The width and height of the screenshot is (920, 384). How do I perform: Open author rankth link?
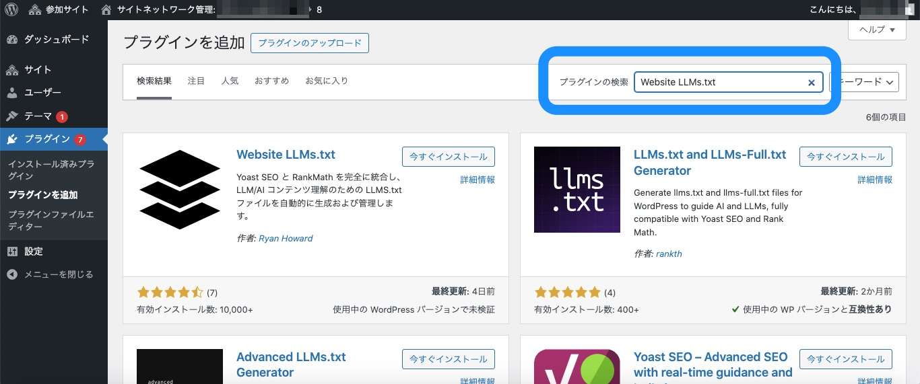669,254
